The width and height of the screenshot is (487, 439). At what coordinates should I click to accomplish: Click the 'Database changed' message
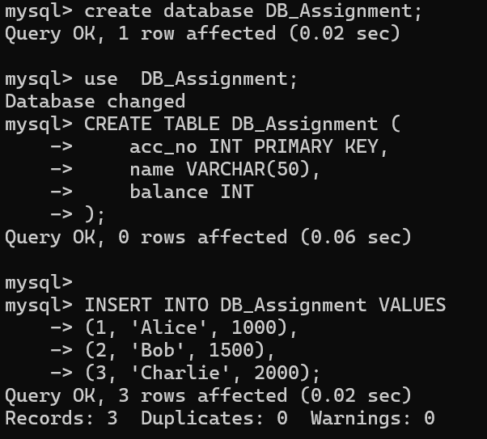95,102
